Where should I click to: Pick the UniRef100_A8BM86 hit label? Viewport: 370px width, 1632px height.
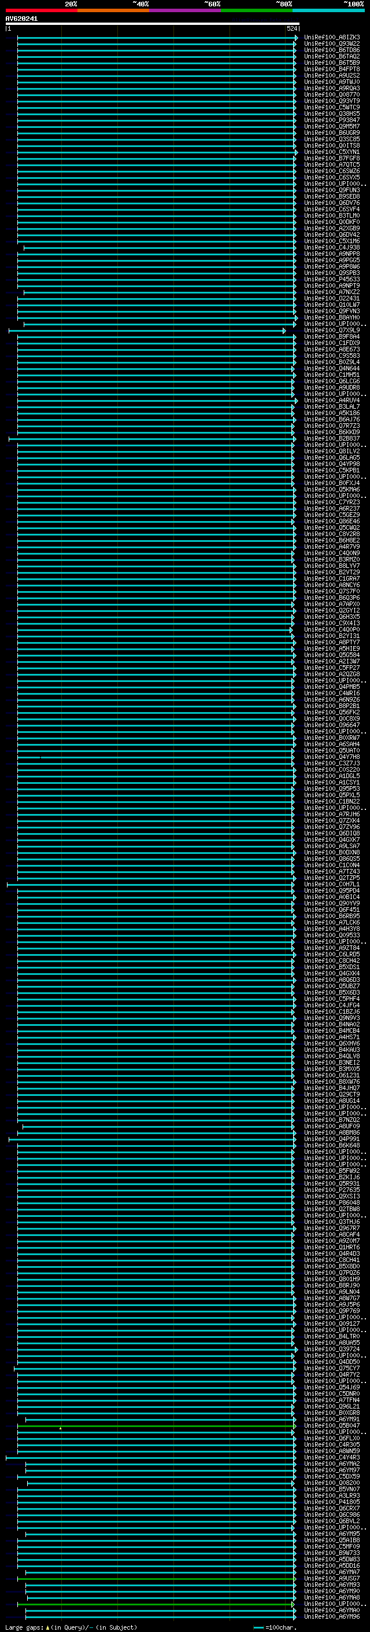(332, 1133)
